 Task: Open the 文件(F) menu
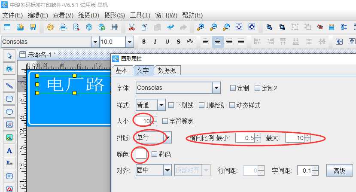[x=12, y=15]
